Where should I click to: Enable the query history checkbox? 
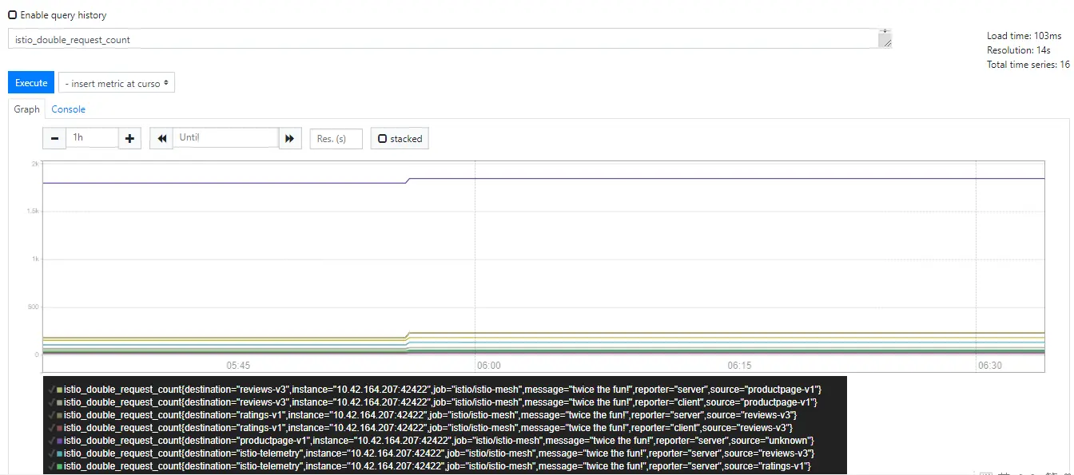[13, 15]
